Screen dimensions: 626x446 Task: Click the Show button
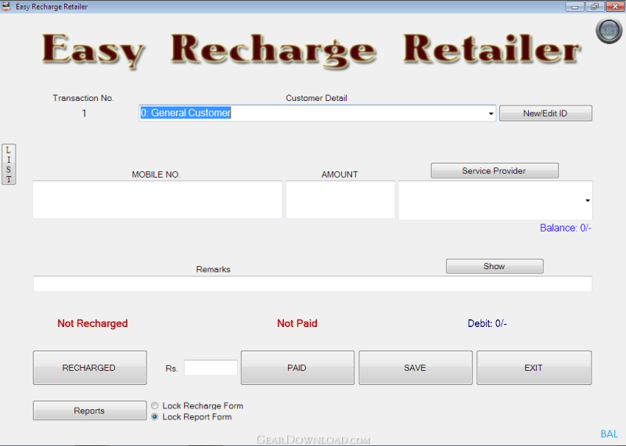click(x=495, y=266)
